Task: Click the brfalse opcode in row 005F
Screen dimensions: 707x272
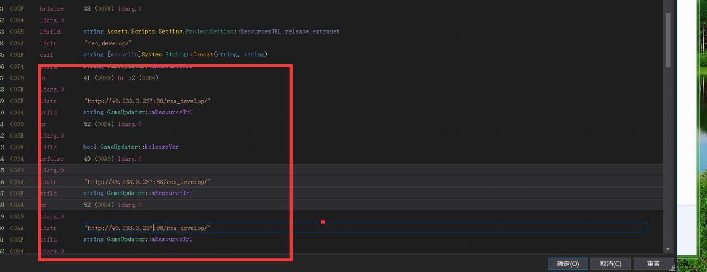Action: click(x=51, y=9)
